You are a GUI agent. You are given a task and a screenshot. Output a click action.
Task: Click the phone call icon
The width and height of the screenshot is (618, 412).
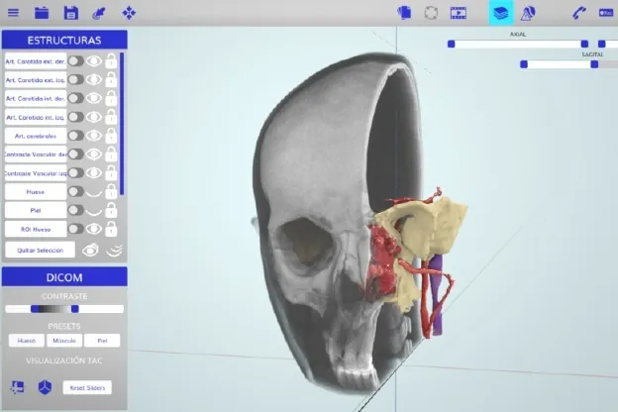point(579,13)
